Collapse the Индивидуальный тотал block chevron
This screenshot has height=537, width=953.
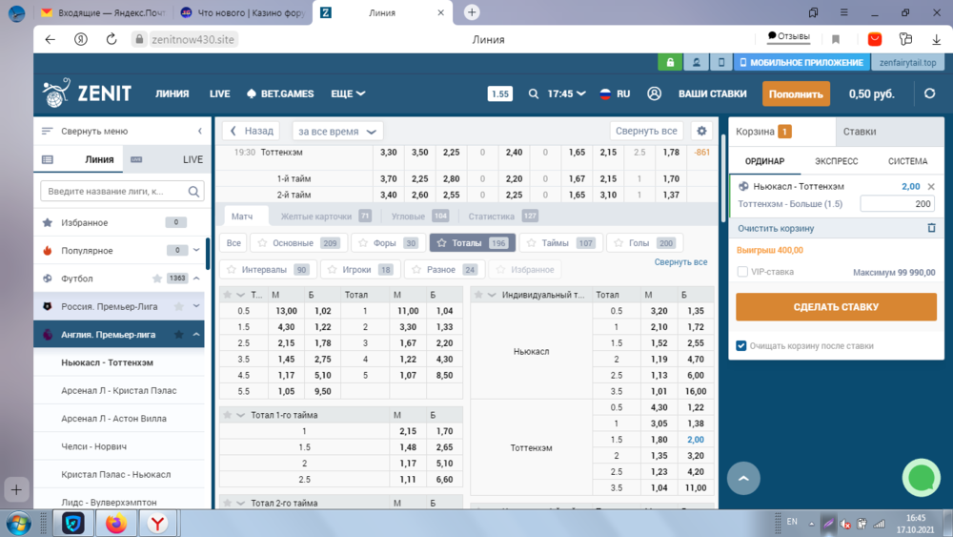pos(492,295)
